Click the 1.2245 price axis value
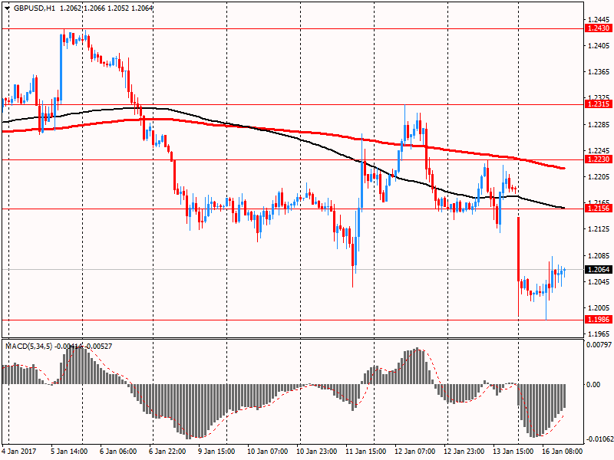 [599, 150]
